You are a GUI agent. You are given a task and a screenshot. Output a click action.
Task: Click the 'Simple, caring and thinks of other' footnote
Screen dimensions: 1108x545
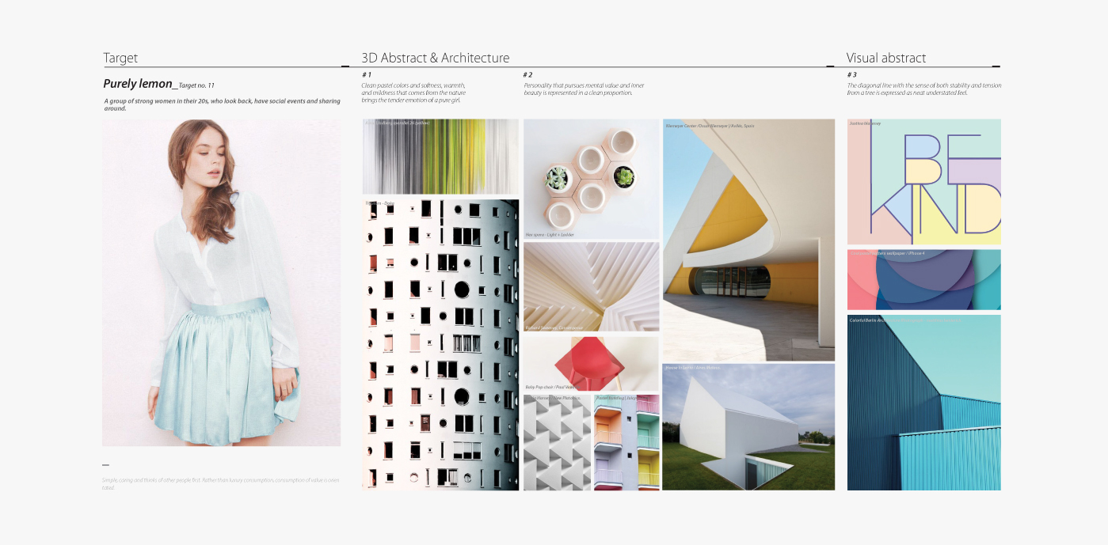tap(220, 484)
